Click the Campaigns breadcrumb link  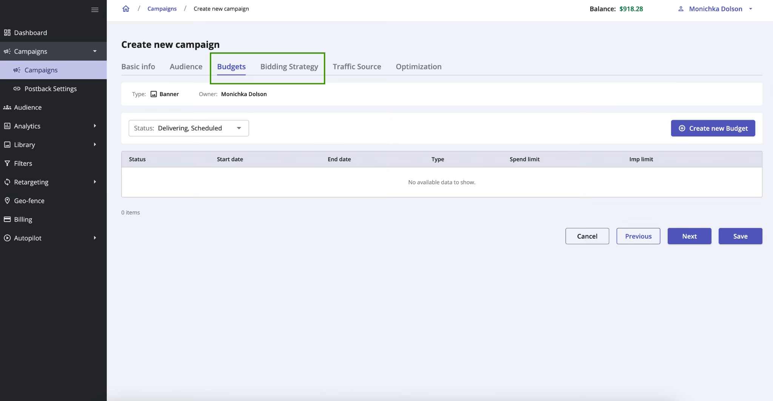click(x=162, y=8)
